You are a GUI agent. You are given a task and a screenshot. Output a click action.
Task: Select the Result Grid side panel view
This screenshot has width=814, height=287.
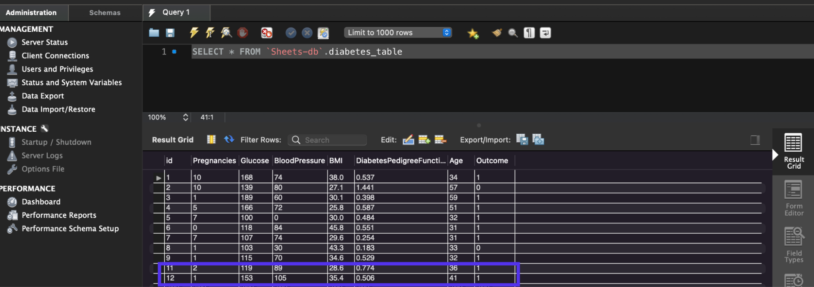pos(793,151)
